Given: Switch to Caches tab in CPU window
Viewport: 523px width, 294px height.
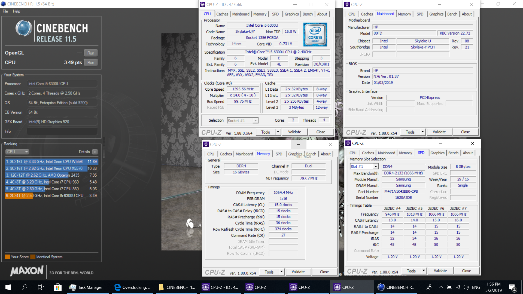Looking at the screenshot, I should point(222,14).
